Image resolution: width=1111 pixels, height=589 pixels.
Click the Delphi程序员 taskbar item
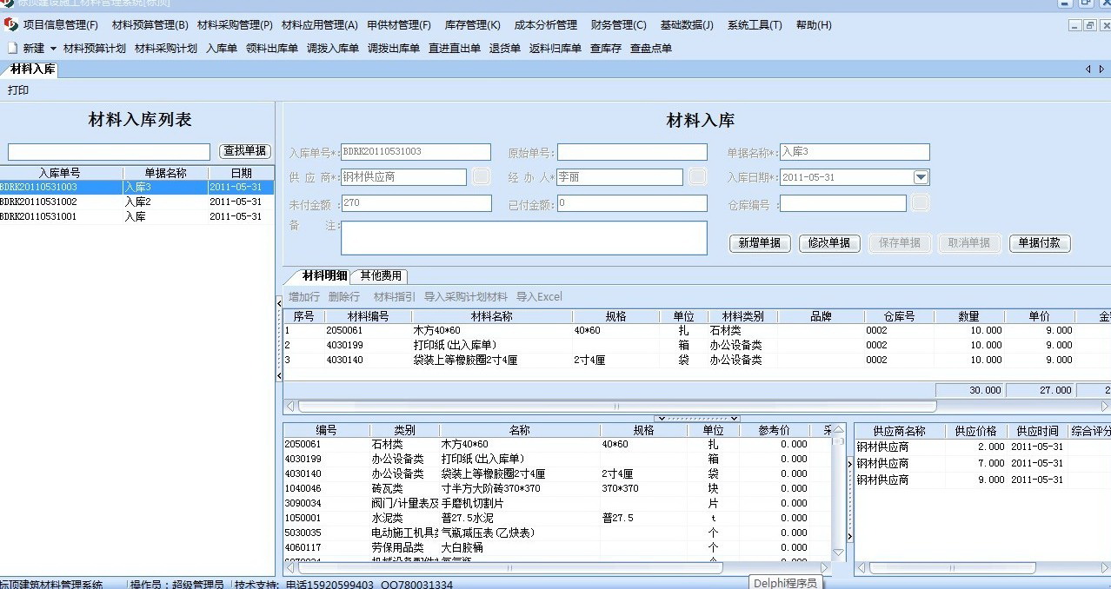coord(785,583)
